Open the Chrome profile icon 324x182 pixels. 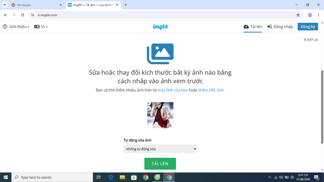310,15
